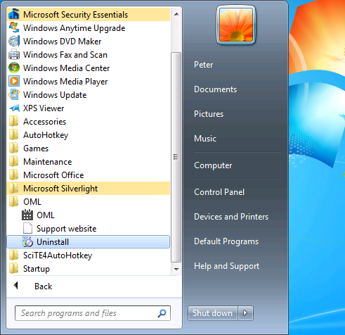Launch Windows Media Center

tap(89, 68)
